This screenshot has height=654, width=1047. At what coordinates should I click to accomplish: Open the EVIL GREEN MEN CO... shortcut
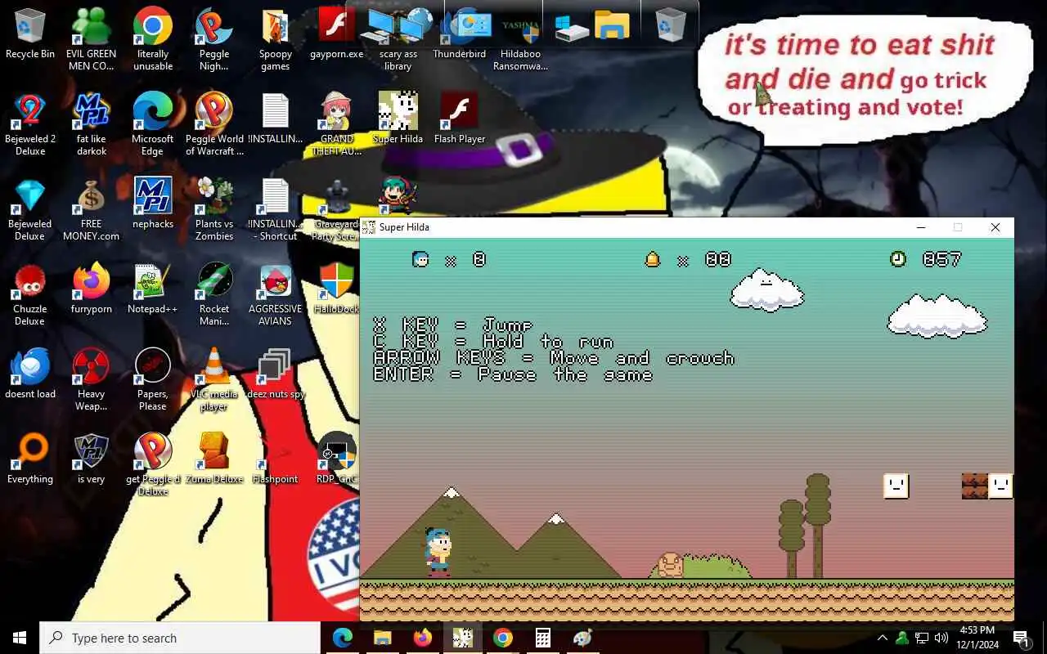pyautogui.click(x=91, y=39)
